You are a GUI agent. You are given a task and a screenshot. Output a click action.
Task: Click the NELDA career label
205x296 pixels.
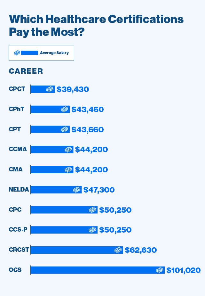pos(19,190)
